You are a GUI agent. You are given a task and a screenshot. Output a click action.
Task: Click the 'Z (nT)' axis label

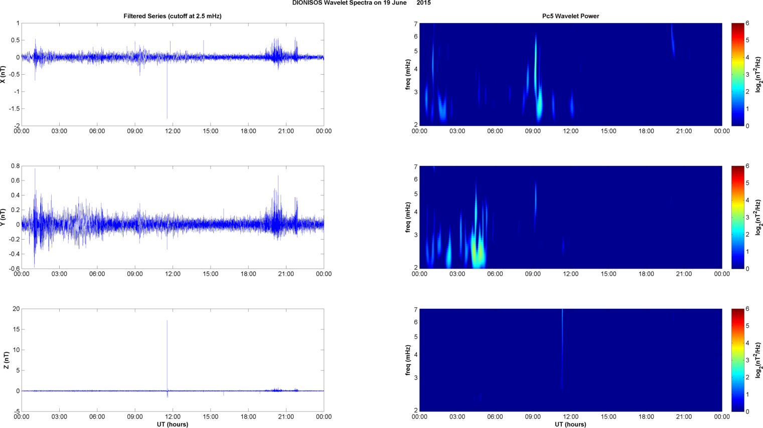click(x=7, y=360)
